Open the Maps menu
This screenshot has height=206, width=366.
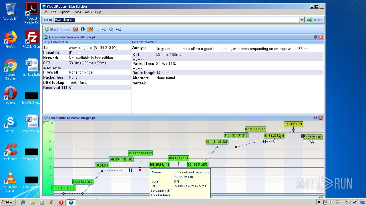pos(77,12)
